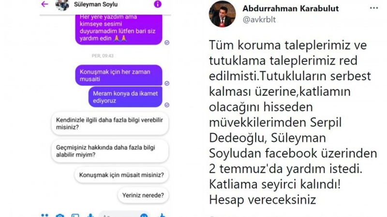Open the four-dots more apps icon
Screen dimensions: 387x217
click(x=45, y=216)
